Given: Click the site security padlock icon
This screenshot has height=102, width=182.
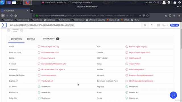Looking at the screenshot, I should point(37,16).
